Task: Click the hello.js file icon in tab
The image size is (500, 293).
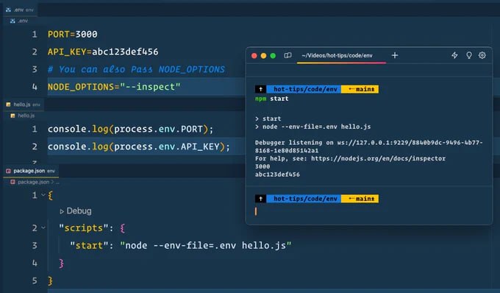Action: point(8,105)
